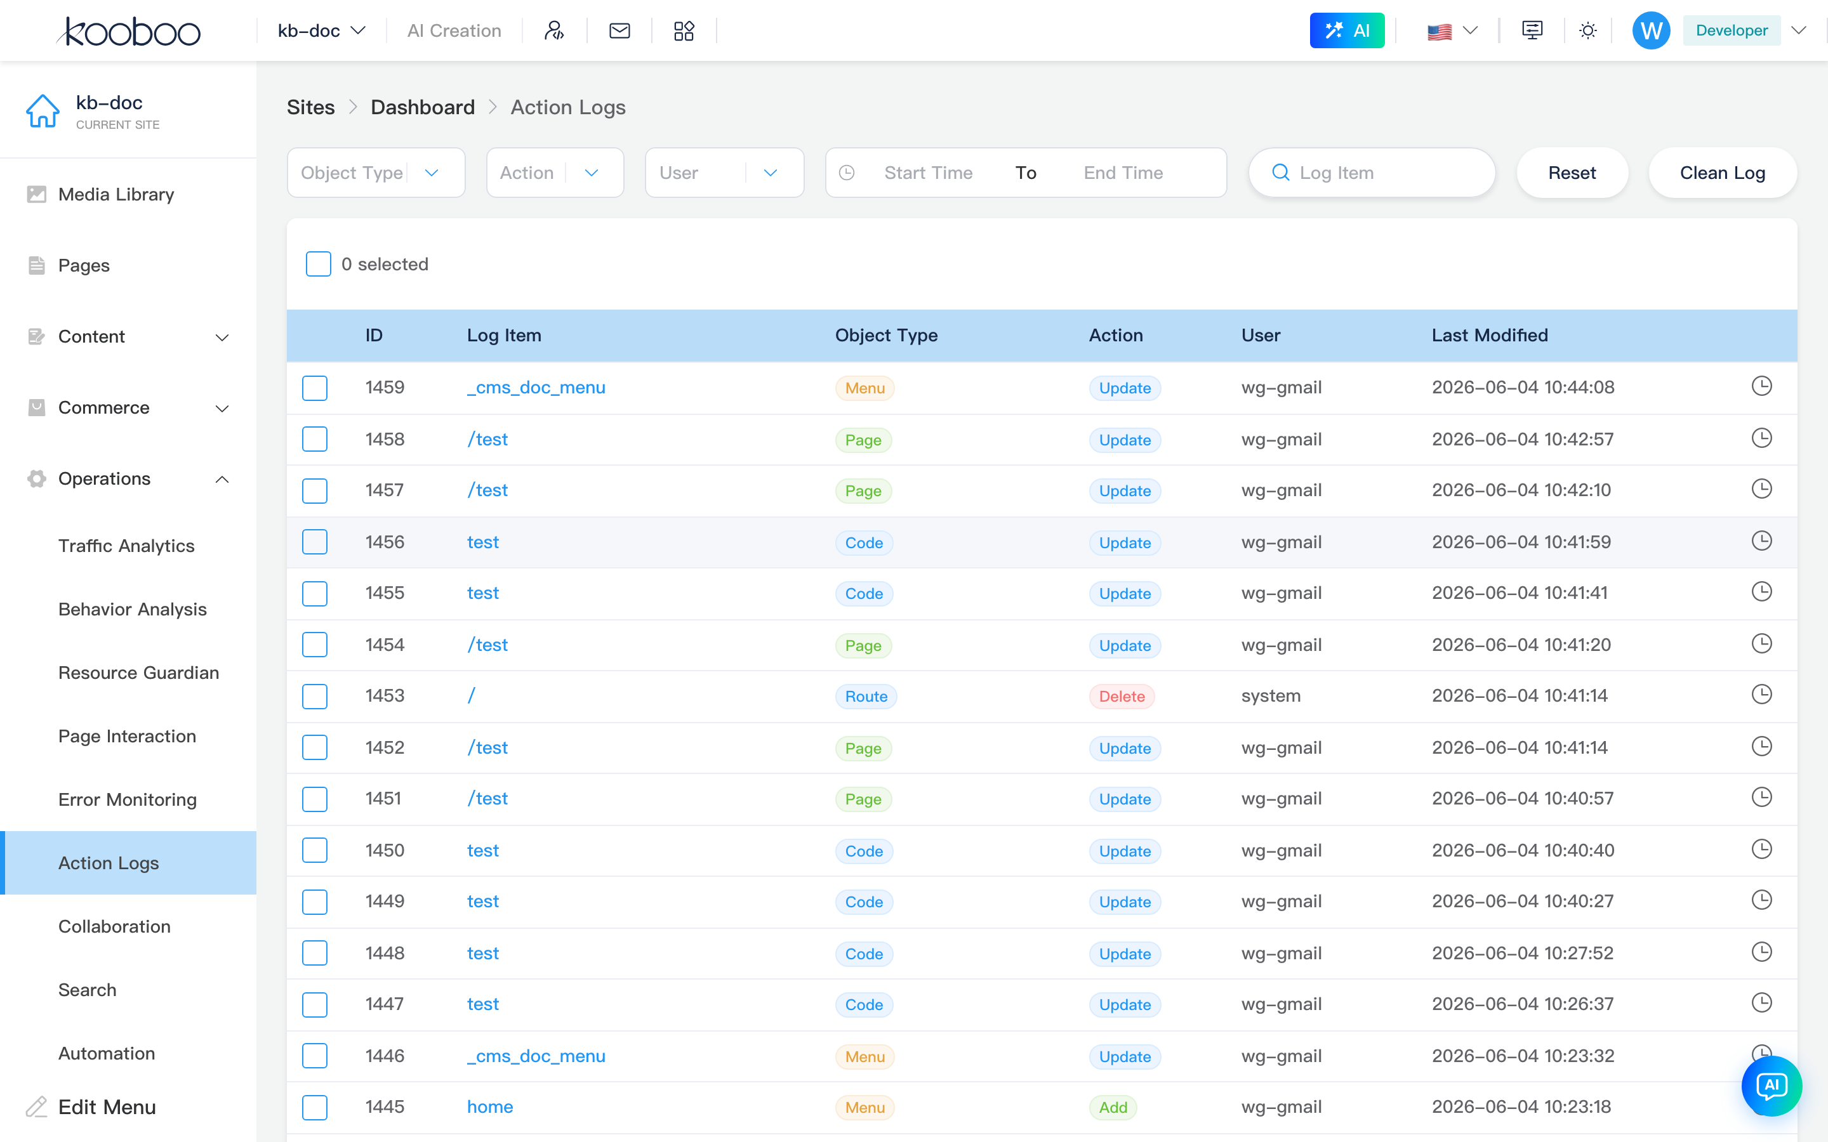Click the End Time field
1828x1142 pixels.
pos(1123,172)
